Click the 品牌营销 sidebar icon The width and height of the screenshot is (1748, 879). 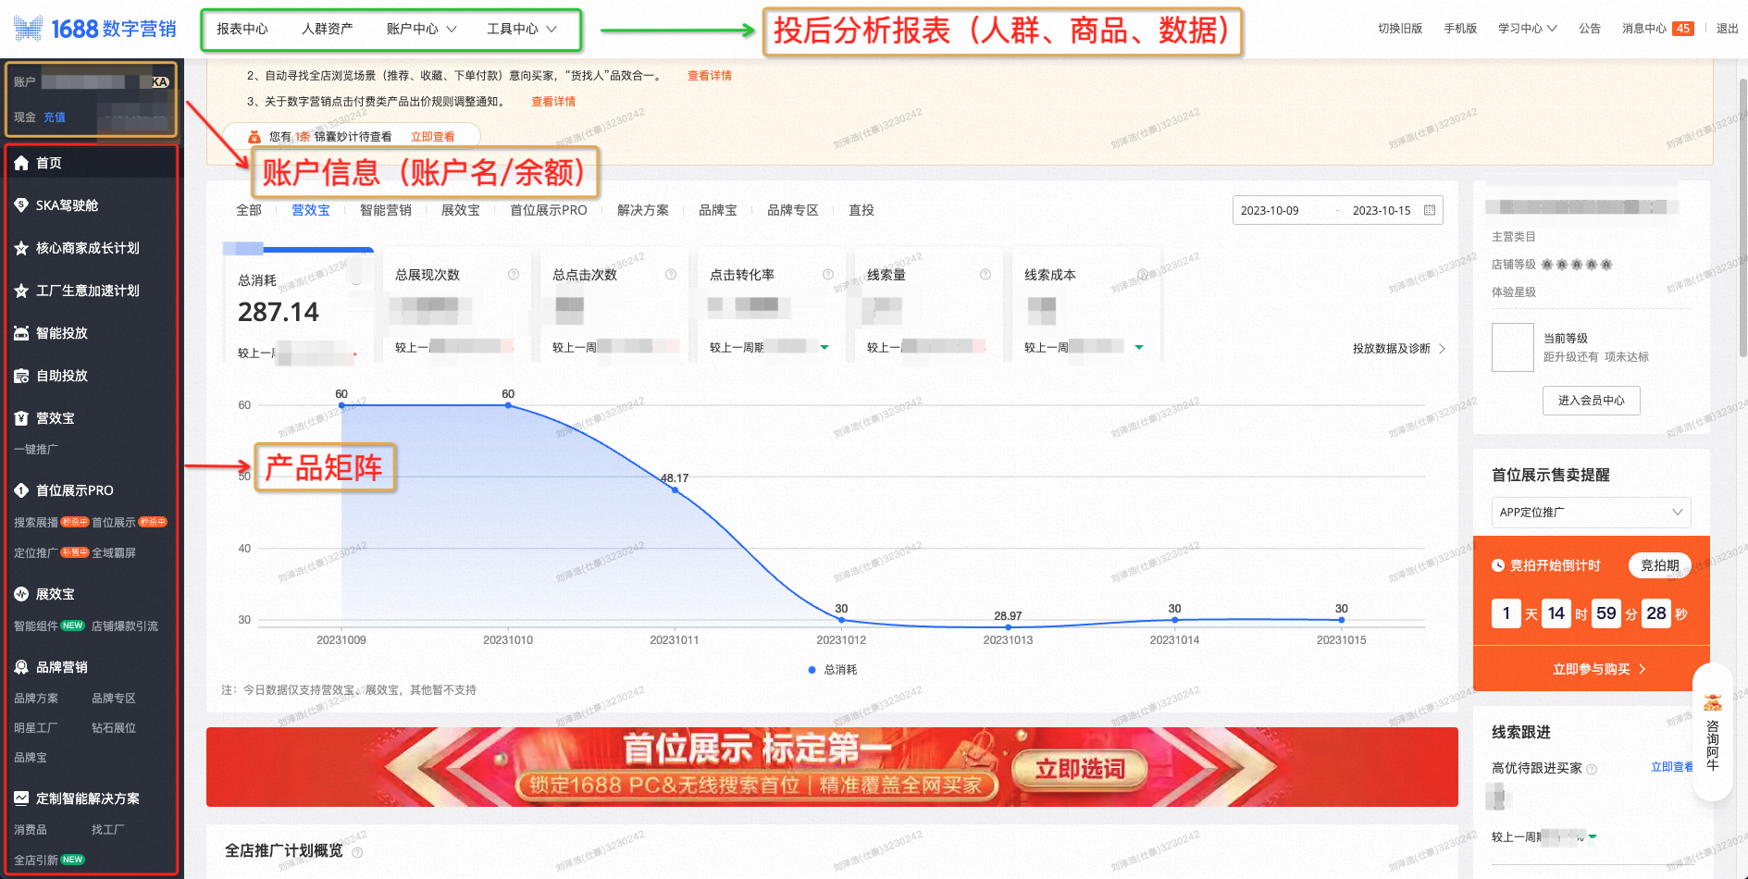point(21,667)
